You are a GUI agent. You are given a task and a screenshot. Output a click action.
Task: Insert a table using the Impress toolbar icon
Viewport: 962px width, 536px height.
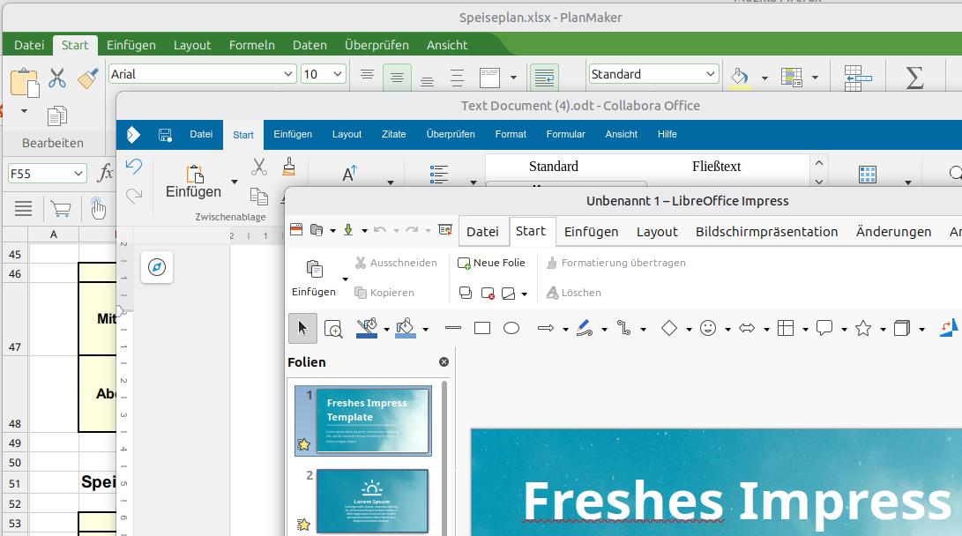tap(786, 328)
